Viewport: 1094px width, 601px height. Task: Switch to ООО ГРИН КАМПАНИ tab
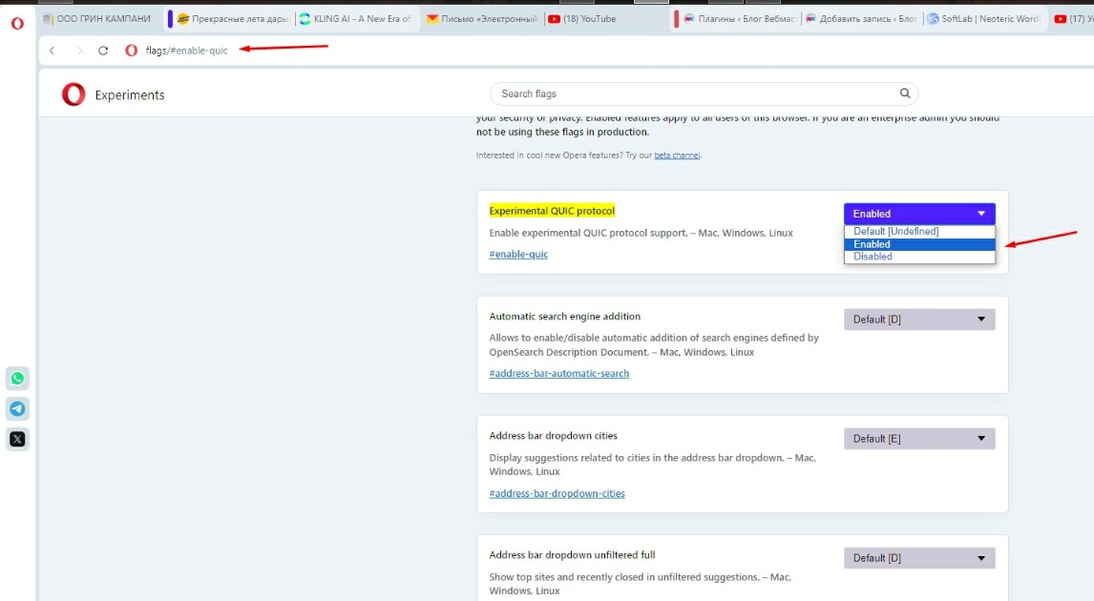[97, 19]
